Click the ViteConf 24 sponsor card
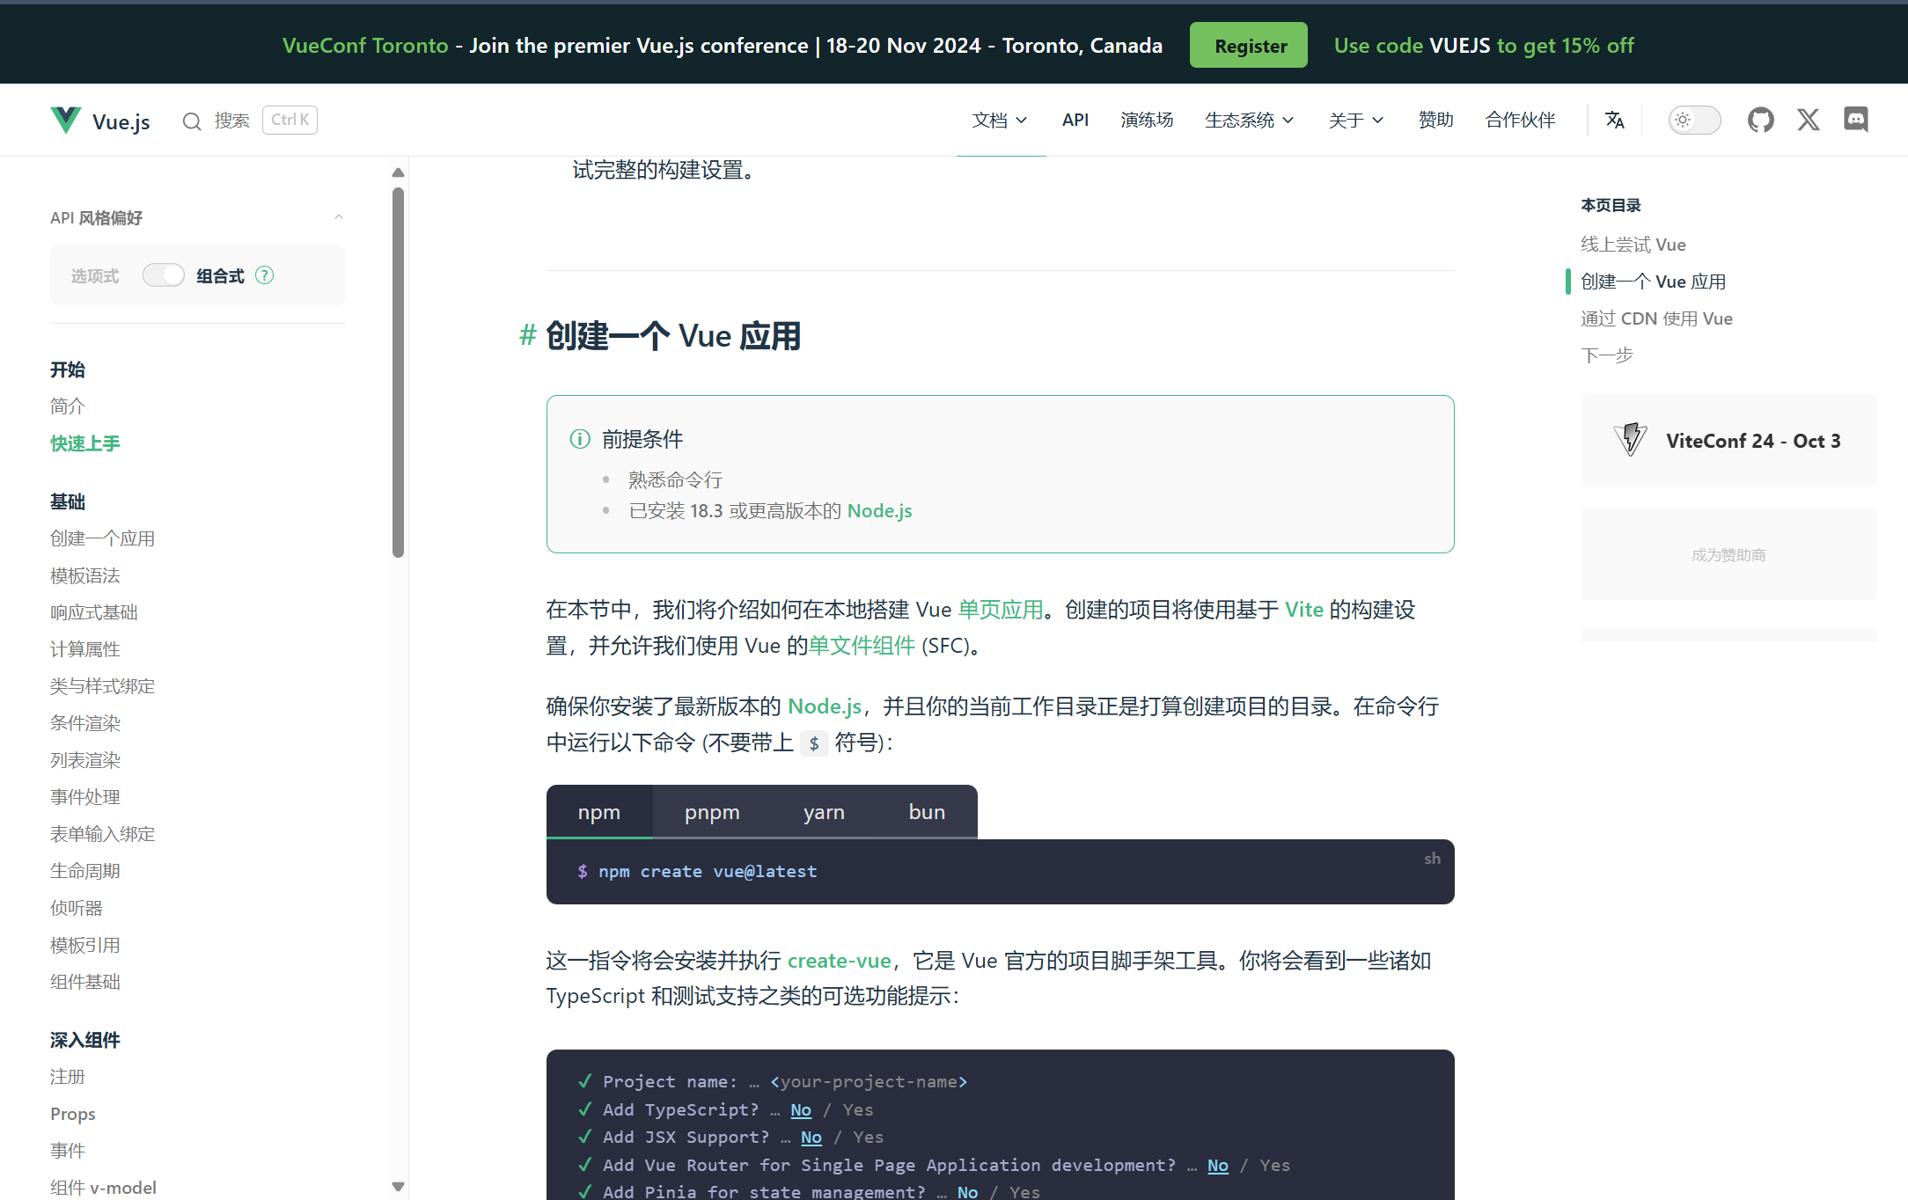 click(x=1728, y=441)
